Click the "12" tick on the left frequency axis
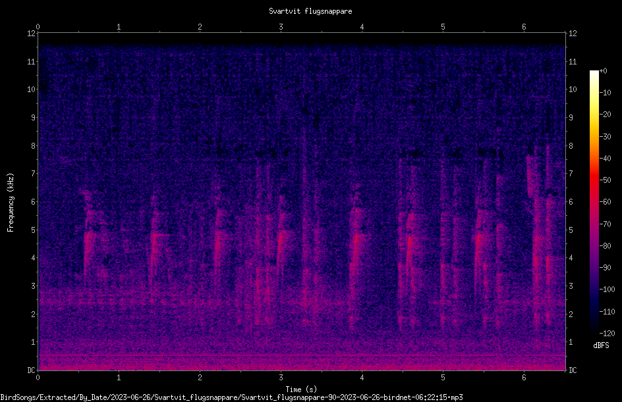The image size is (622, 402). coord(31,34)
